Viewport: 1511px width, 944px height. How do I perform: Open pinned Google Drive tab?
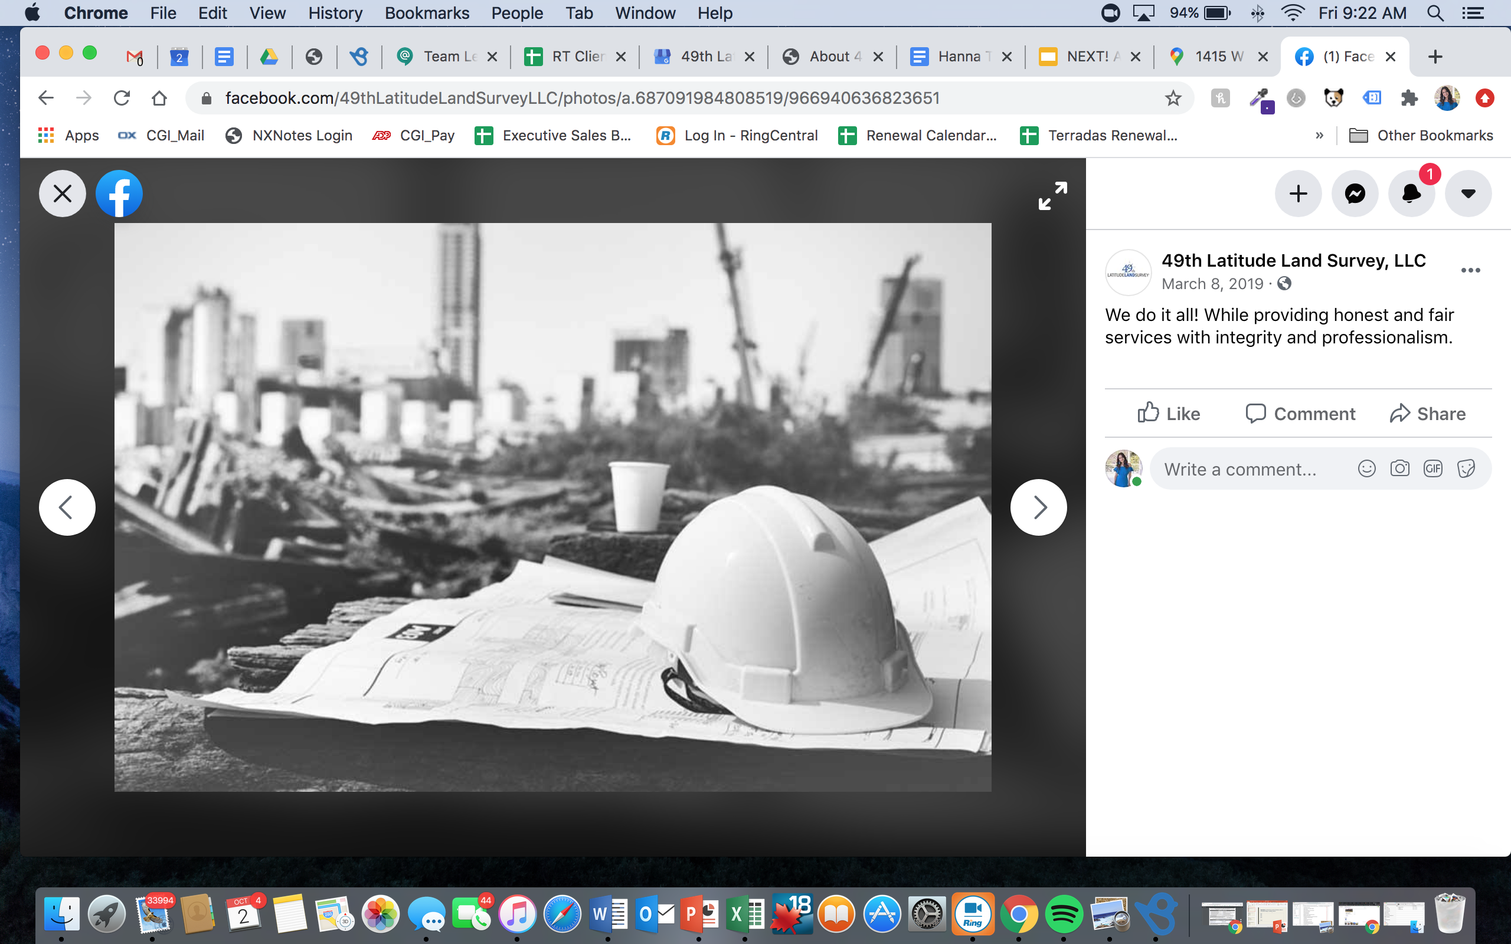coord(269,57)
